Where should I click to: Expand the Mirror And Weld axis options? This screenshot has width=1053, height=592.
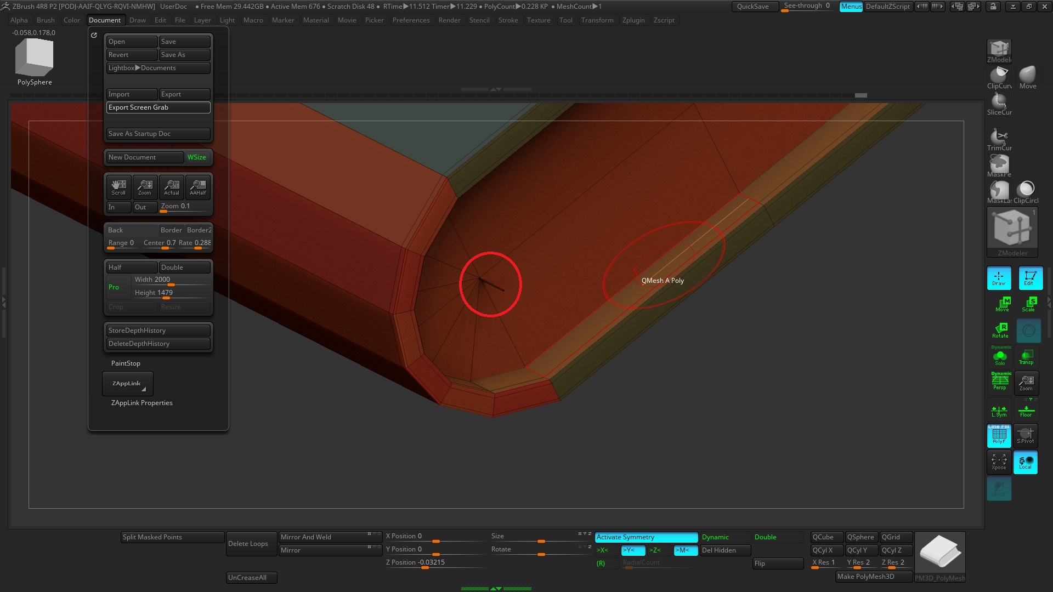[x=375, y=534]
